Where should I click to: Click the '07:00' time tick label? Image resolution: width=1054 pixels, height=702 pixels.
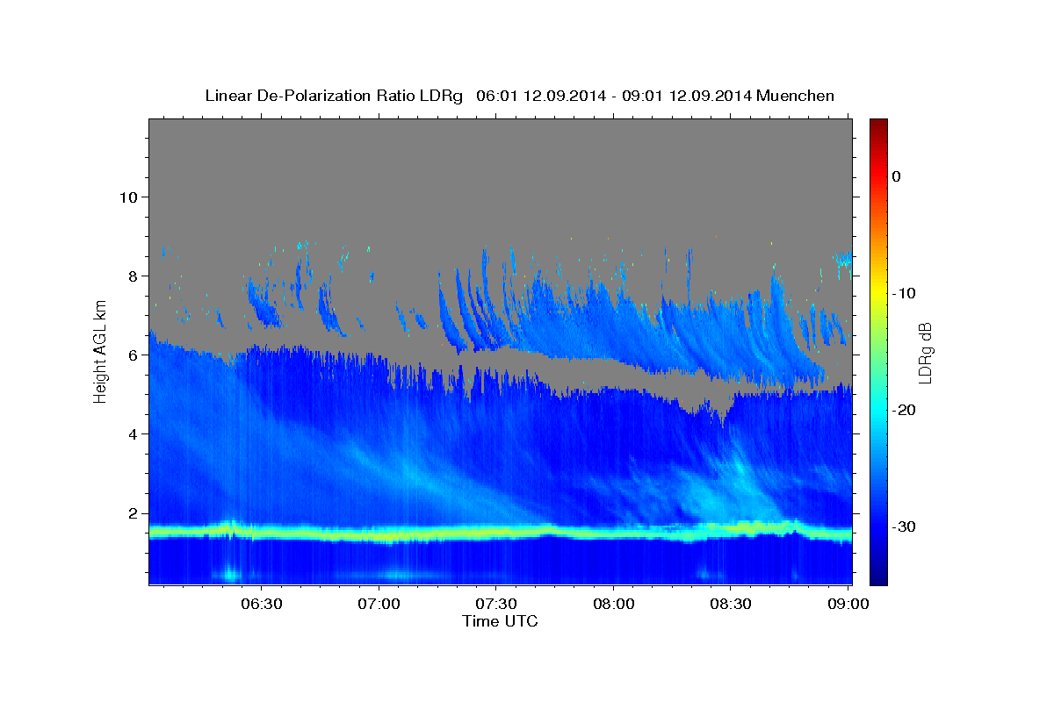tap(379, 605)
